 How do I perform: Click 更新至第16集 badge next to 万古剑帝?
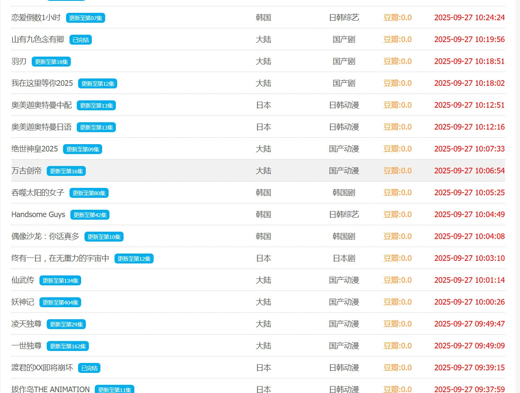[x=66, y=171]
